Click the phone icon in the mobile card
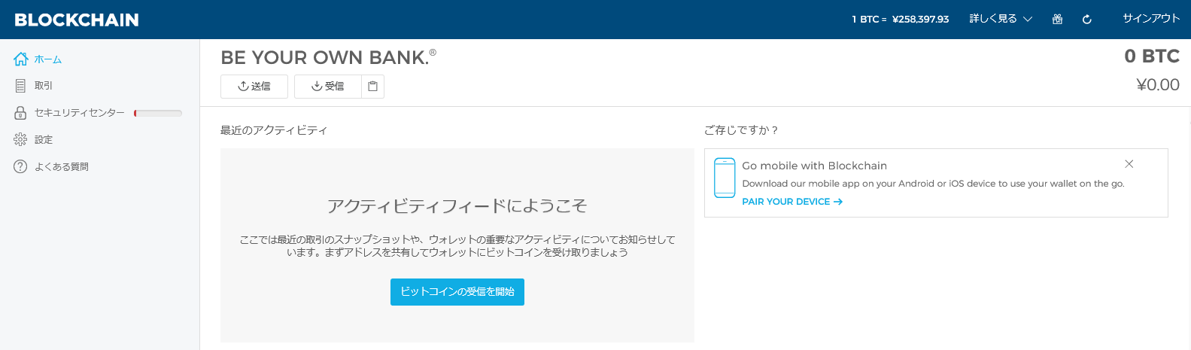The width and height of the screenshot is (1191, 350). (x=724, y=178)
